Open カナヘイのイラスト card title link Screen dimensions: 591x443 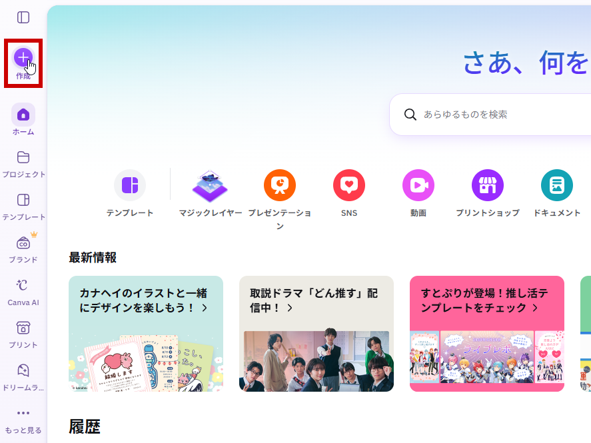143,300
